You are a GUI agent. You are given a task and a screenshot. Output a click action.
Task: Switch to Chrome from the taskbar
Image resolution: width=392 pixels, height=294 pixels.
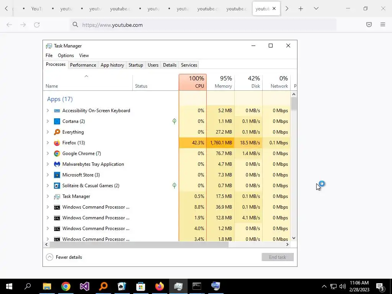pos(66,286)
